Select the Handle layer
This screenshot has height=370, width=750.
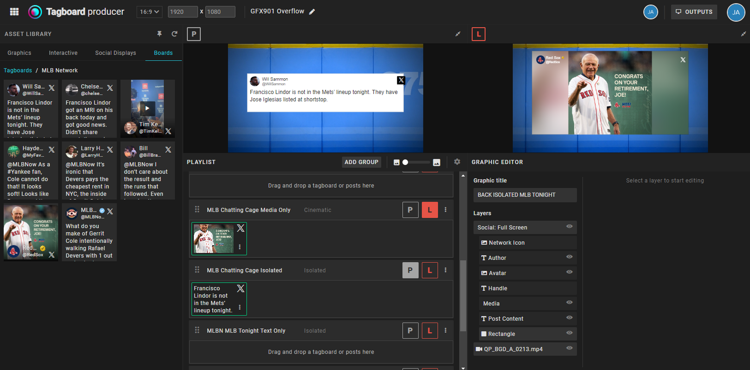(528, 288)
